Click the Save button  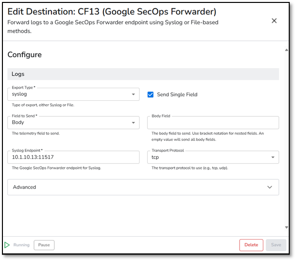[x=276, y=245]
